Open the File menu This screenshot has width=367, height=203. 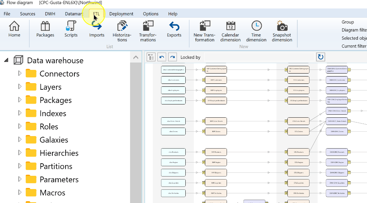pyautogui.click(x=7, y=14)
